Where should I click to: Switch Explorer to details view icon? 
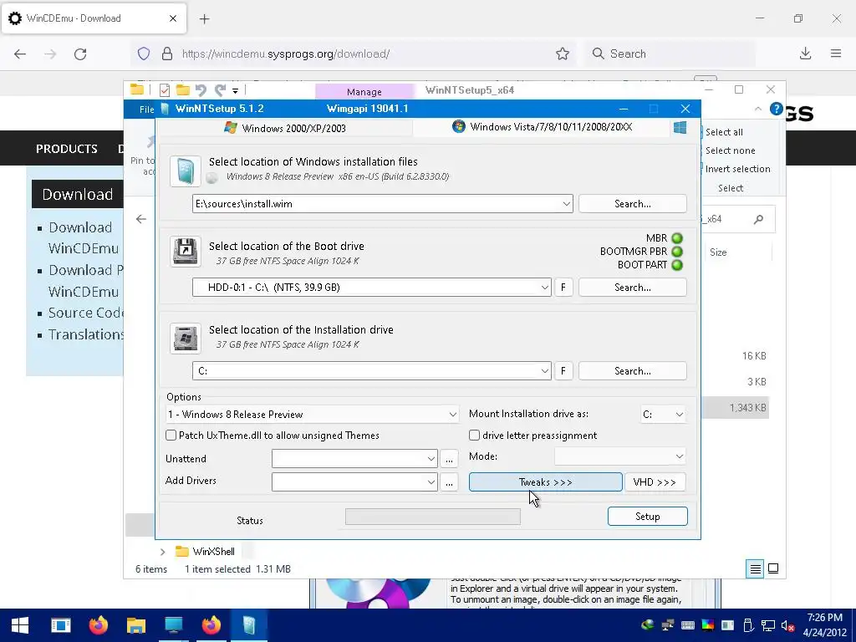tap(755, 568)
